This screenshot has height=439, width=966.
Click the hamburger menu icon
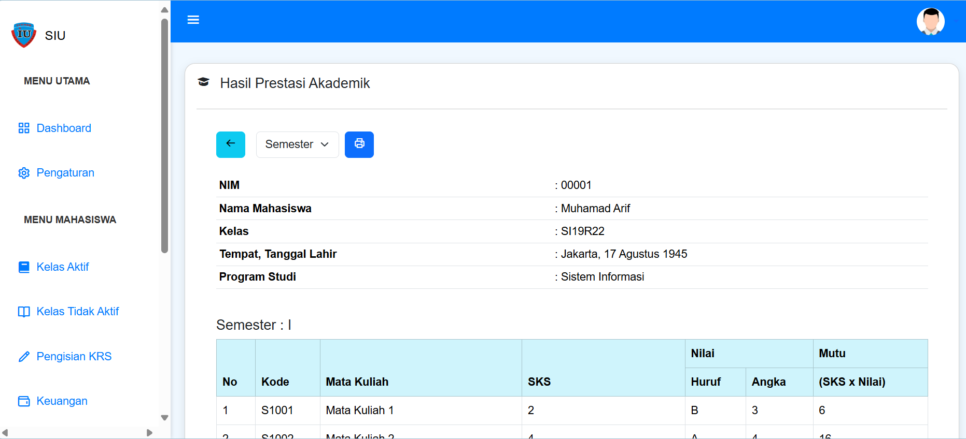193,20
